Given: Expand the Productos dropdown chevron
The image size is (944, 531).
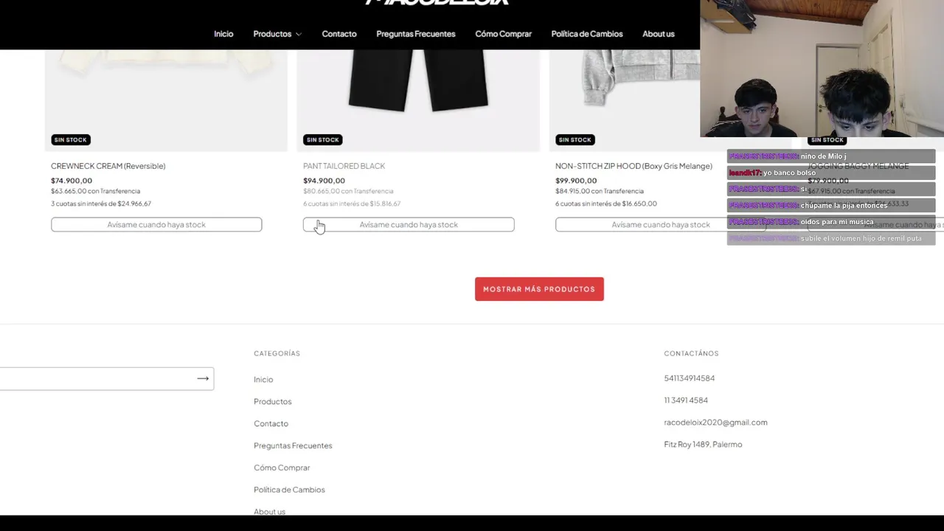Looking at the screenshot, I should [299, 35].
